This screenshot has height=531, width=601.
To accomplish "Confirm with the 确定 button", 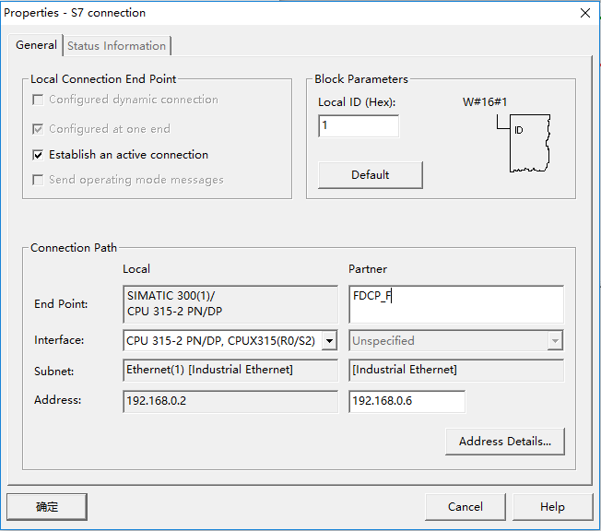I will [x=47, y=506].
